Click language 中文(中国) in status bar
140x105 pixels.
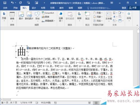tap(46, 103)
